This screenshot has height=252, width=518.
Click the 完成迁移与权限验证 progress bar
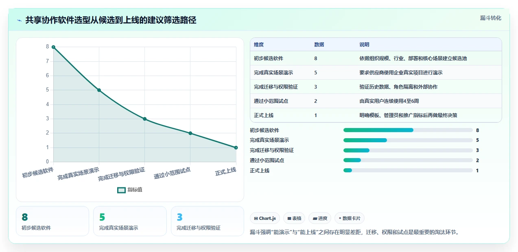408,150
